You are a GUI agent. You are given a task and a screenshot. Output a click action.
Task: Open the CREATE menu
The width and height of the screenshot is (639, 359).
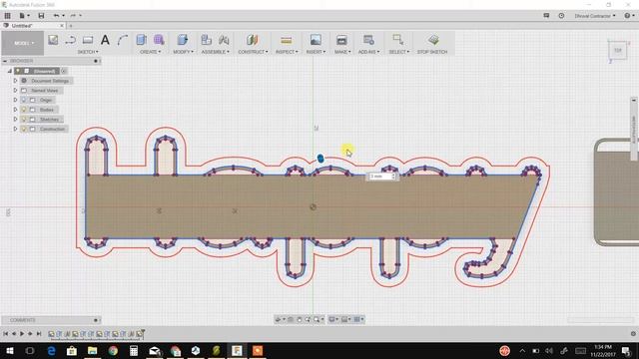150,52
